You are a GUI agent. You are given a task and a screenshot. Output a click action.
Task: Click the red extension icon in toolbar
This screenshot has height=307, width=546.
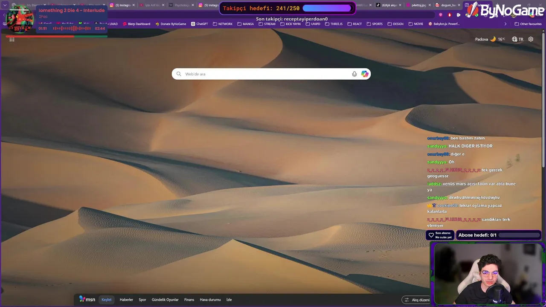449,14
